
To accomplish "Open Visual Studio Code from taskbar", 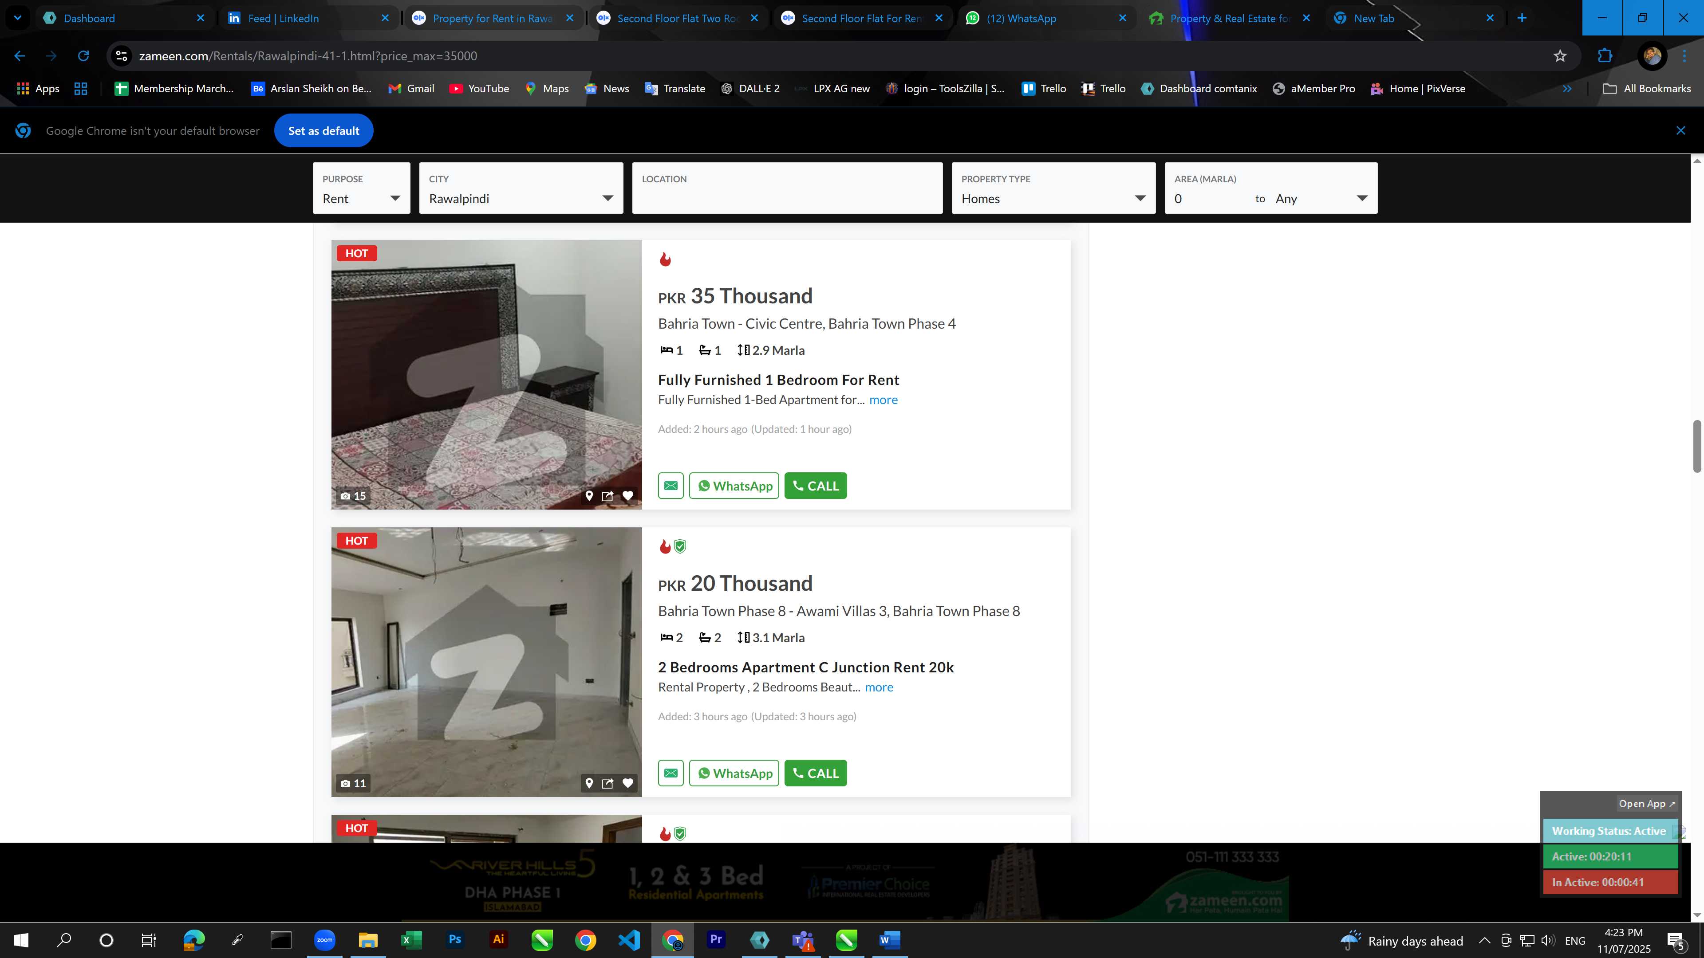I will (629, 939).
